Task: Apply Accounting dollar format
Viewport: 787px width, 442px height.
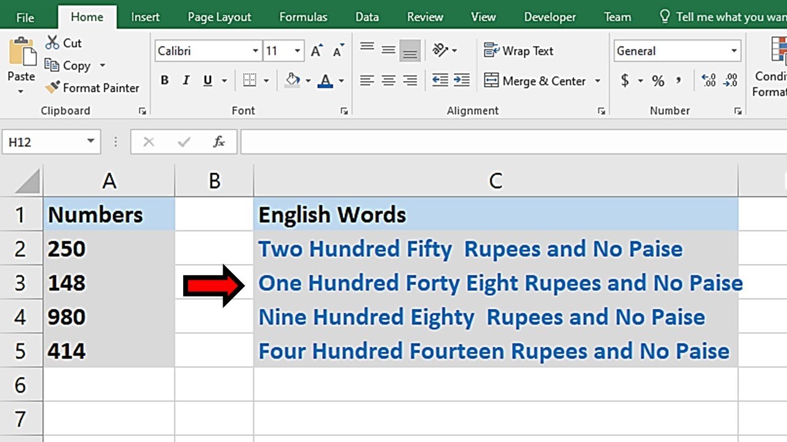Action: (x=625, y=80)
